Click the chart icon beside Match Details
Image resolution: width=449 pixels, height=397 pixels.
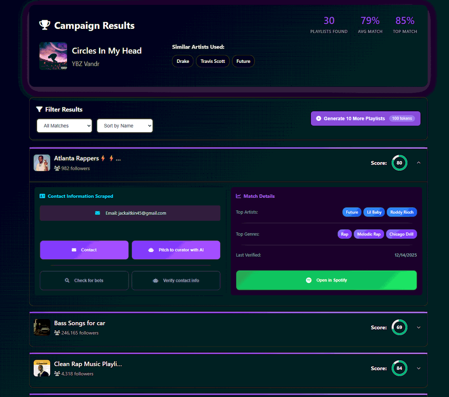238,196
